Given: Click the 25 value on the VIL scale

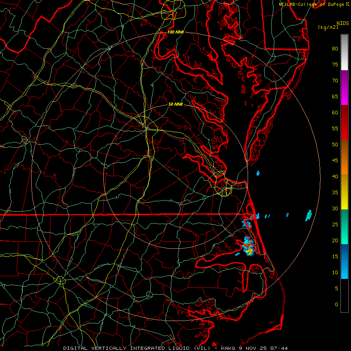Looking at the screenshot, I should [335, 224].
